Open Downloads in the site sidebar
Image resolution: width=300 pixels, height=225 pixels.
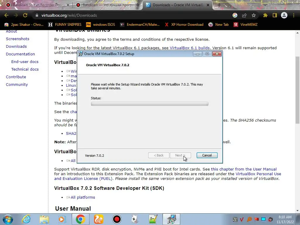[16, 47]
